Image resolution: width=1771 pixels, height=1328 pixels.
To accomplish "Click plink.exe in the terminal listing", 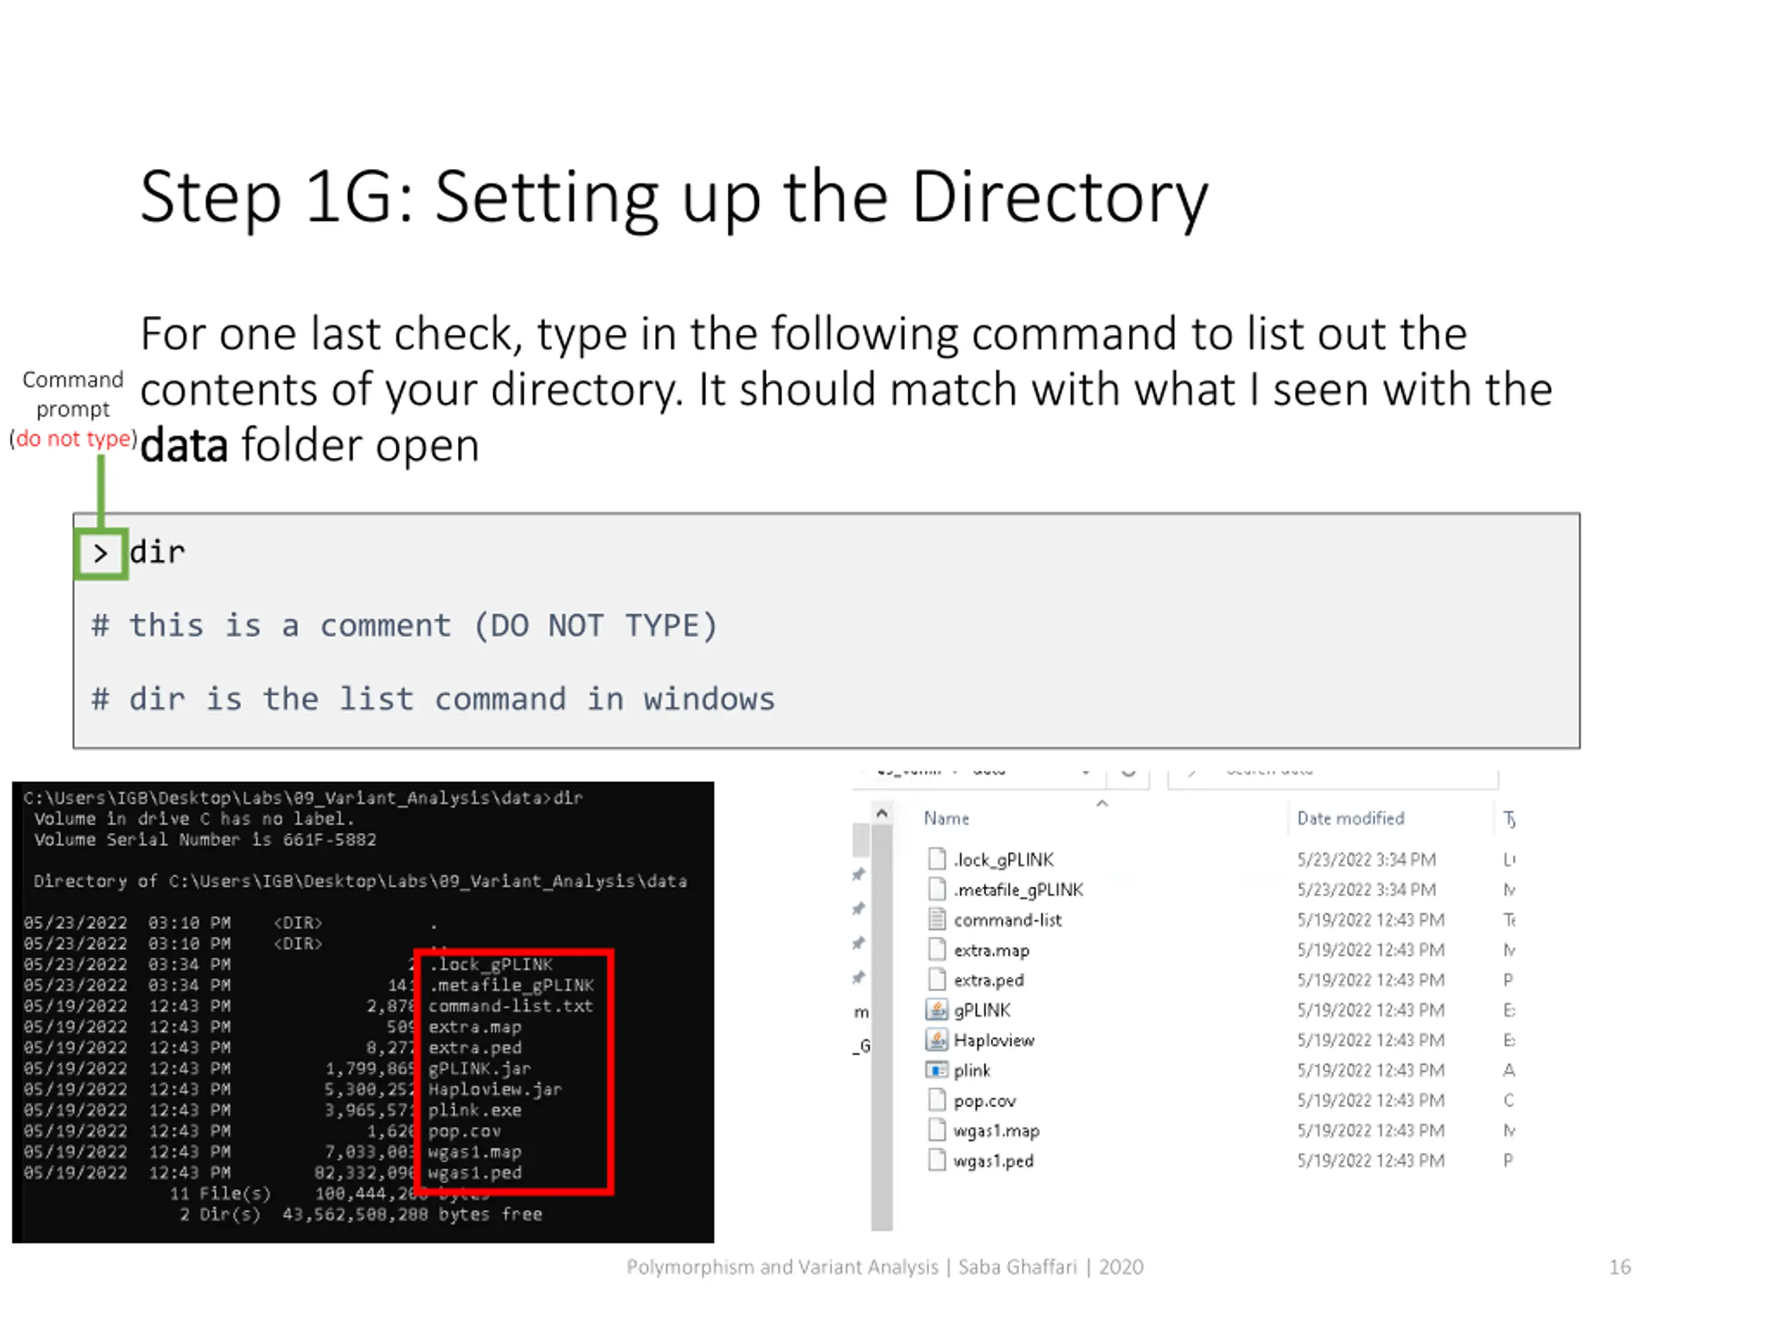I will pyautogui.click(x=475, y=1109).
